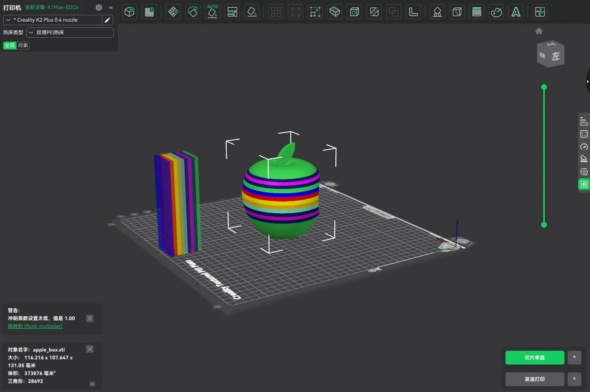The image size is (590, 392).
Task: Open the Assembly view puzzle icon
Action: click(540, 12)
